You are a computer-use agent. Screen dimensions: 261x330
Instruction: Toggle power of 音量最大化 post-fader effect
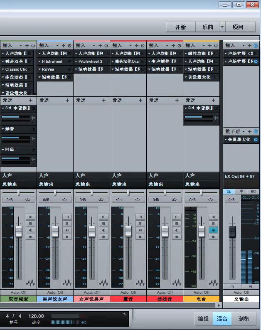(x=256, y=140)
